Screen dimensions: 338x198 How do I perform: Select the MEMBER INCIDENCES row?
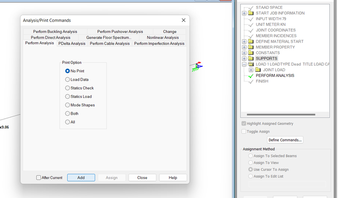tap(276, 36)
